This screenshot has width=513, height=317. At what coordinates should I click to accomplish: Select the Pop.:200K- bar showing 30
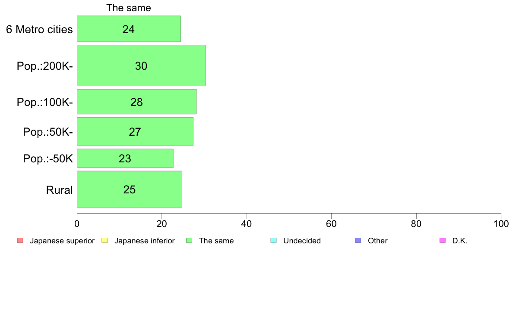point(141,65)
